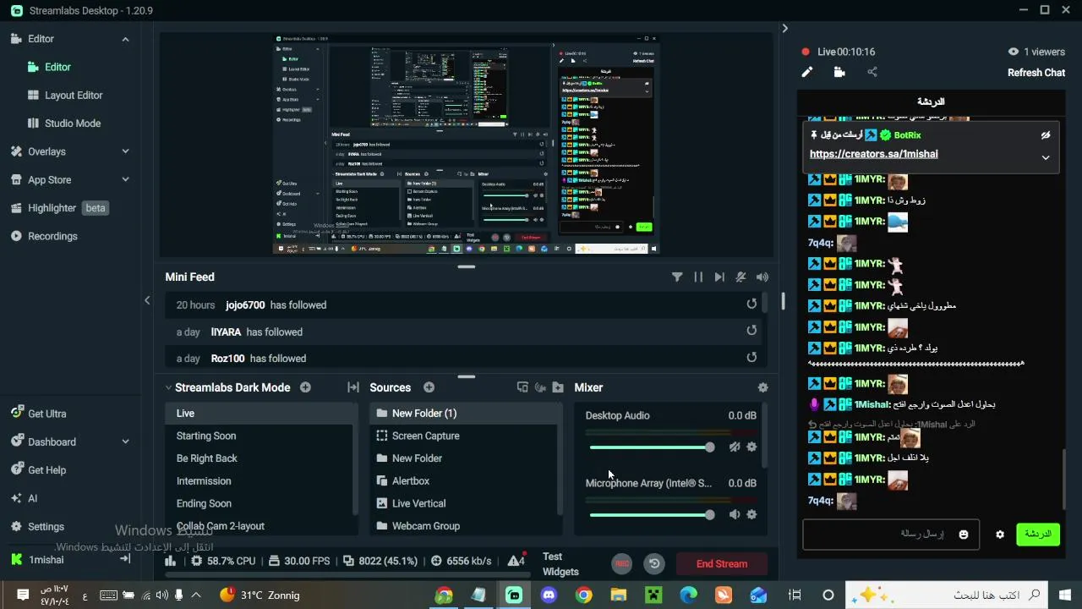Click End Stream button
Image resolution: width=1082 pixels, height=609 pixels.
(722, 564)
